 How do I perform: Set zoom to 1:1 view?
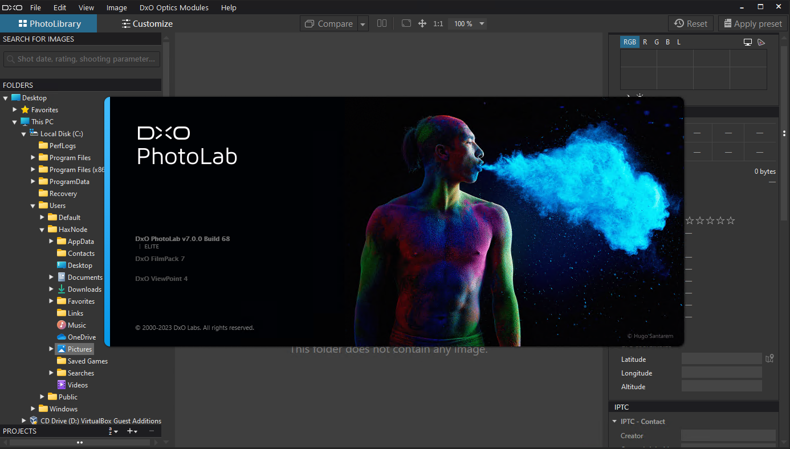[438, 24]
